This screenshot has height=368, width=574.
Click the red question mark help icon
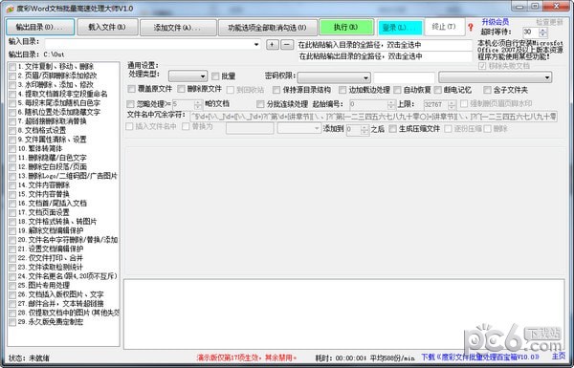(471, 27)
